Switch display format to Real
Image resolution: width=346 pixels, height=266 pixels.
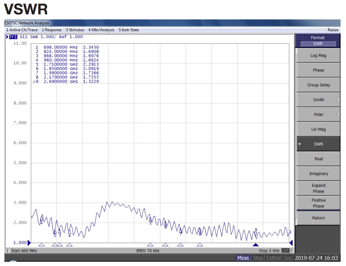(x=318, y=158)
